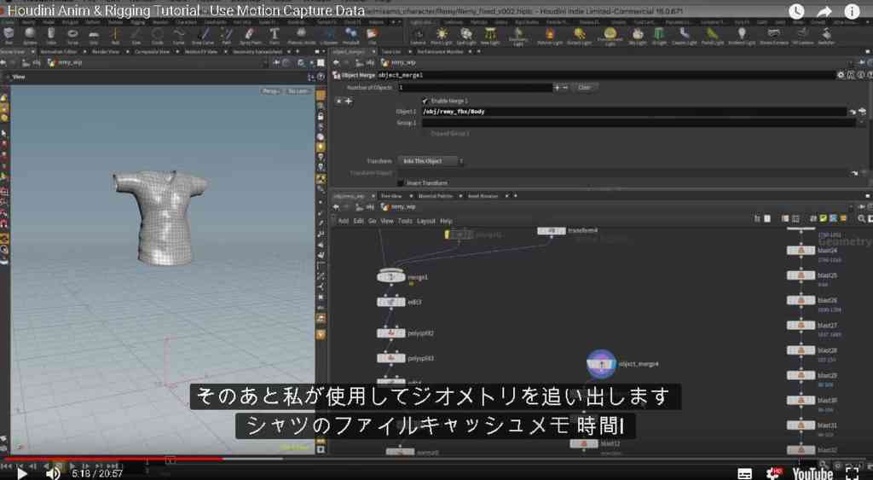Add an Environment Light from the shelf
Image resolution: width=873 pixels, height=480 pixels.
610,37
